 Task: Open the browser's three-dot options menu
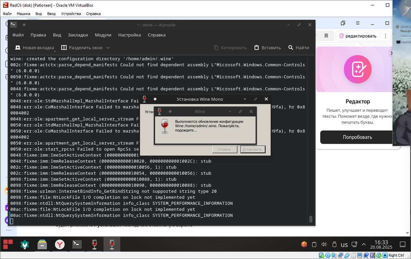pyautogui.click(x=386, y=36)
